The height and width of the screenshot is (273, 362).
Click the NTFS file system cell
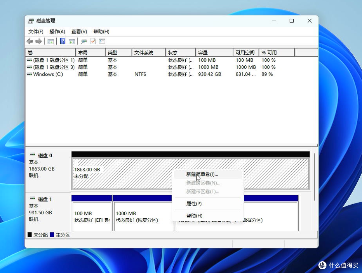140,74
